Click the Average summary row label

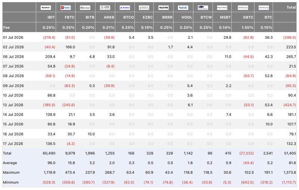10,163
